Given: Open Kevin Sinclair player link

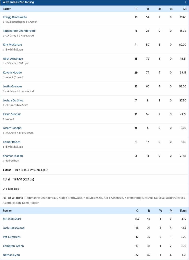Looking at the screenshot, I should (12, 114).
